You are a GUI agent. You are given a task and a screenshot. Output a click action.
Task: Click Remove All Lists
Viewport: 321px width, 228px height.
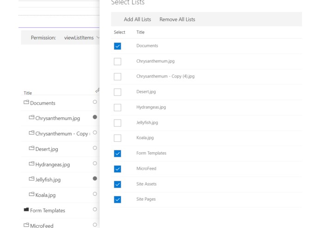[x=177, y=19]
